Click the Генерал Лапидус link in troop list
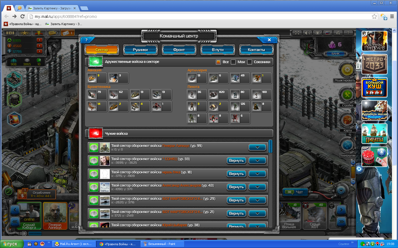The width and height of the screenshot is (398, 248). click(x=176, y=146)
